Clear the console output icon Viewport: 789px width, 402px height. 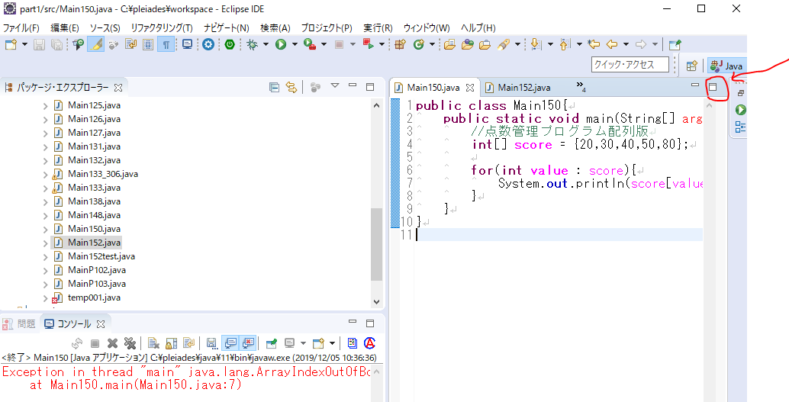153,343
